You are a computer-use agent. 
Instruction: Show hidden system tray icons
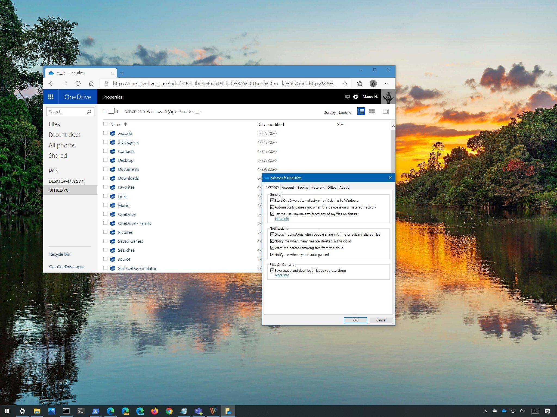(x=485, y=411)
